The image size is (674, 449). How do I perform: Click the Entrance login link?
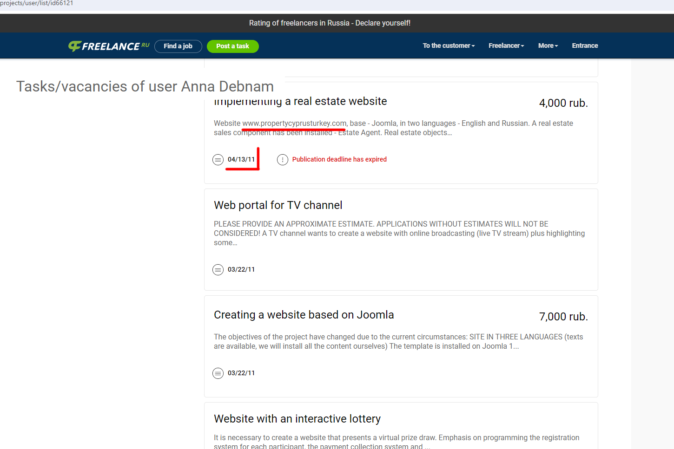click(x=585, y=46)
